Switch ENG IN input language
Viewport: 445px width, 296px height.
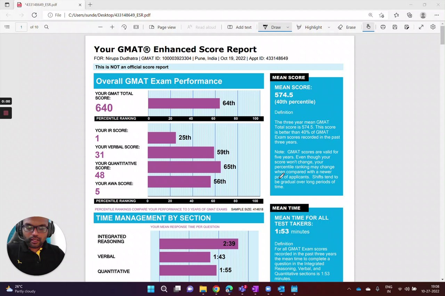point(389,289)
